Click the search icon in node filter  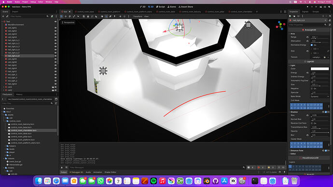pos(48,16)
